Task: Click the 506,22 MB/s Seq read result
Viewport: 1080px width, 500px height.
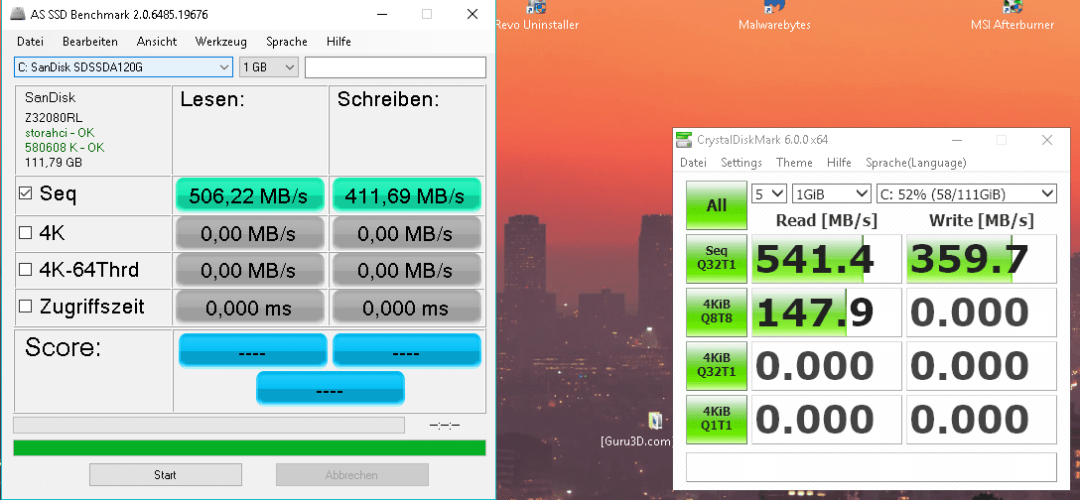Action: [x=249, y=194]
